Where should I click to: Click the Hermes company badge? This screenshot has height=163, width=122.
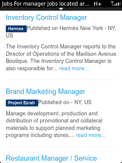point(16,29)
